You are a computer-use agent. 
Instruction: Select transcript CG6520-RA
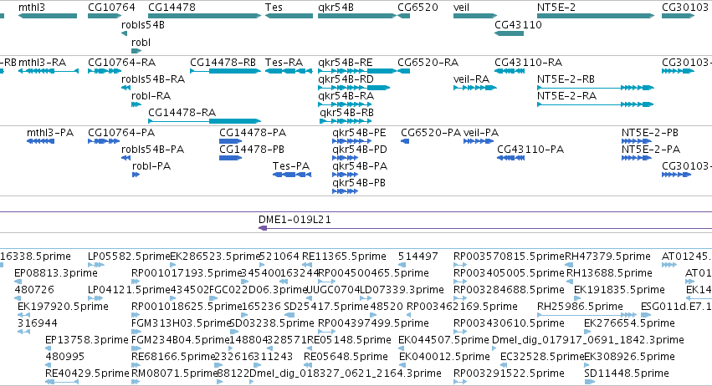[x=403, y=71]
